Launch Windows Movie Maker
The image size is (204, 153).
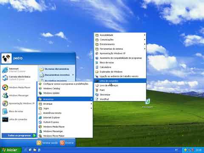(x=65, y=136)
